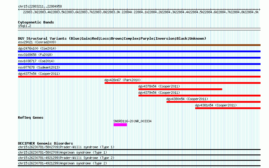Click the red dgv4379n54 loss bar
Image resolution: width=269 pixels, height=168 pixels.
coord(199,96)
